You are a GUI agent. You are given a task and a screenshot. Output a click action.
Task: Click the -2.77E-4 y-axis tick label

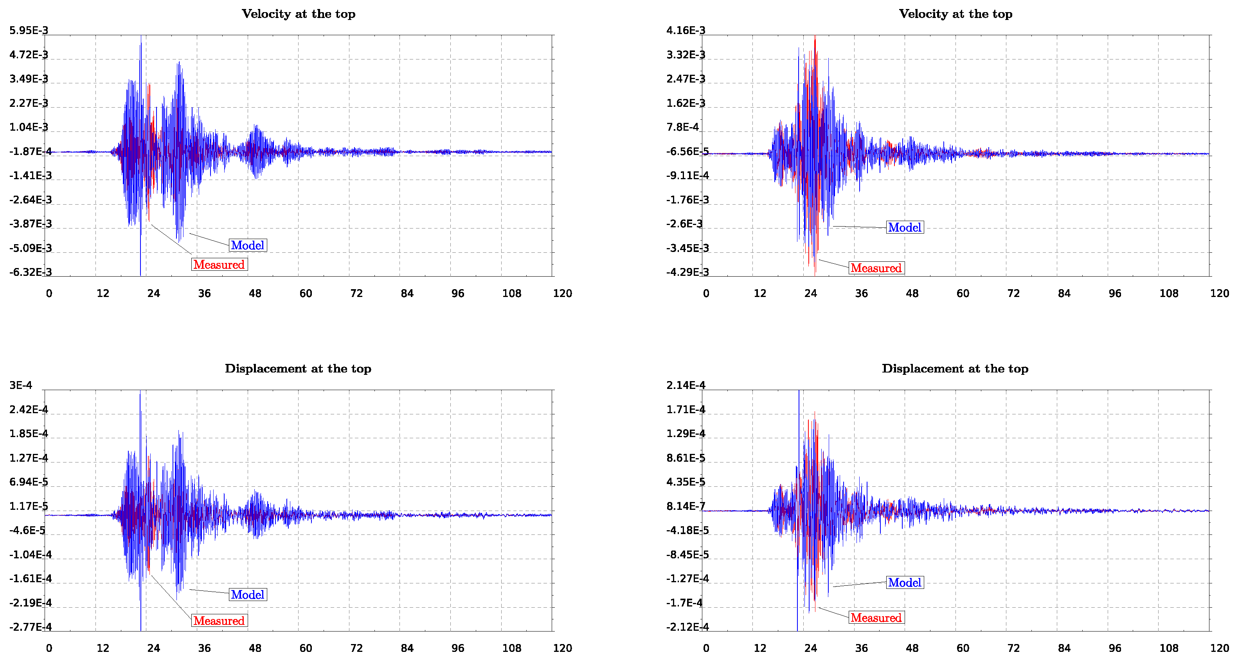30,627
